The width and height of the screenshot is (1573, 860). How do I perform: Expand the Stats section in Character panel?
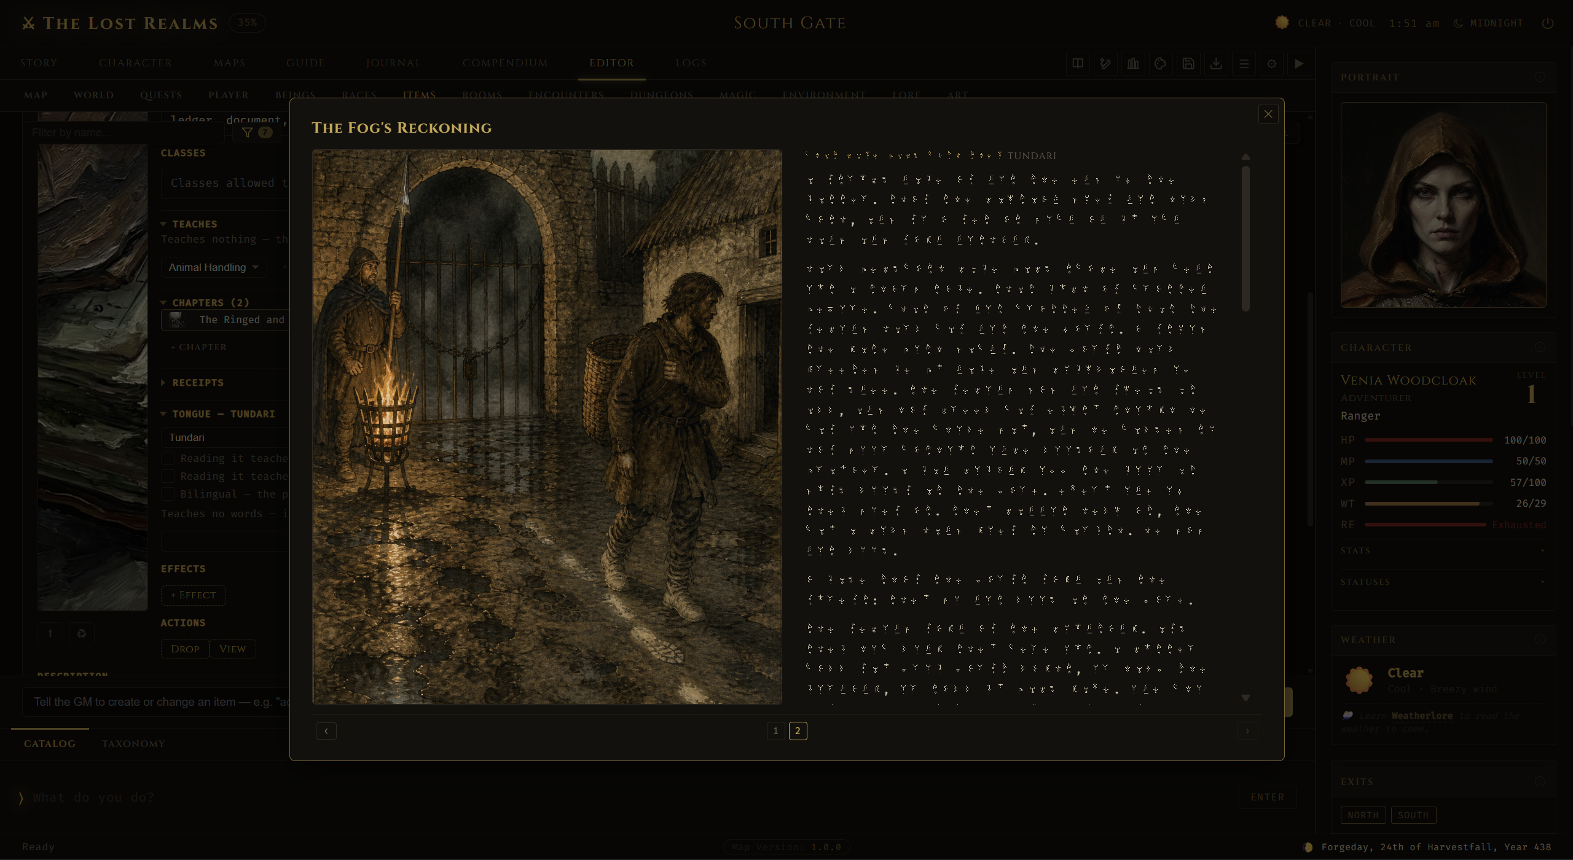[1443, 550]
